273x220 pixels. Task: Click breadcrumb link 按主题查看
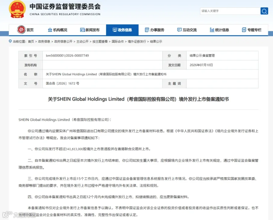coord(100,42)
